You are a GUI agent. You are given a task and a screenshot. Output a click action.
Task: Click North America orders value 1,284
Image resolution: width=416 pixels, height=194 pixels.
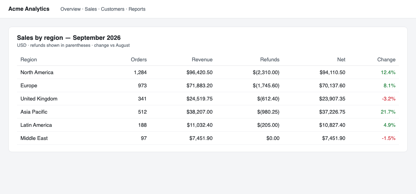click(x=140, y=72)
